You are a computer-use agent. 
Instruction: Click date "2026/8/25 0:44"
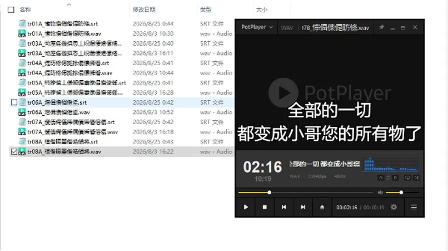coord(153,24)
